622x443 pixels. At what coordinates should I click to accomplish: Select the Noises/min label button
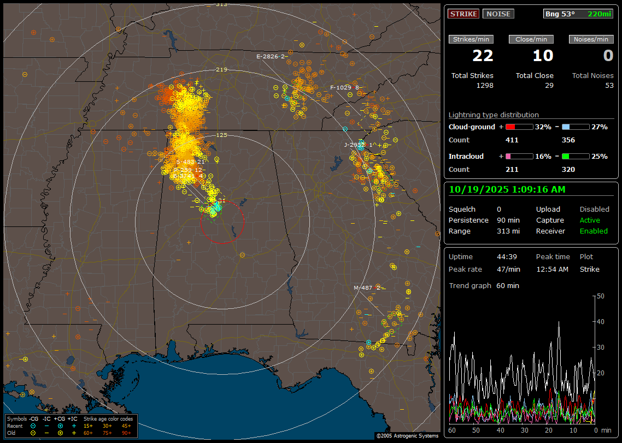[x=591, y=39]
